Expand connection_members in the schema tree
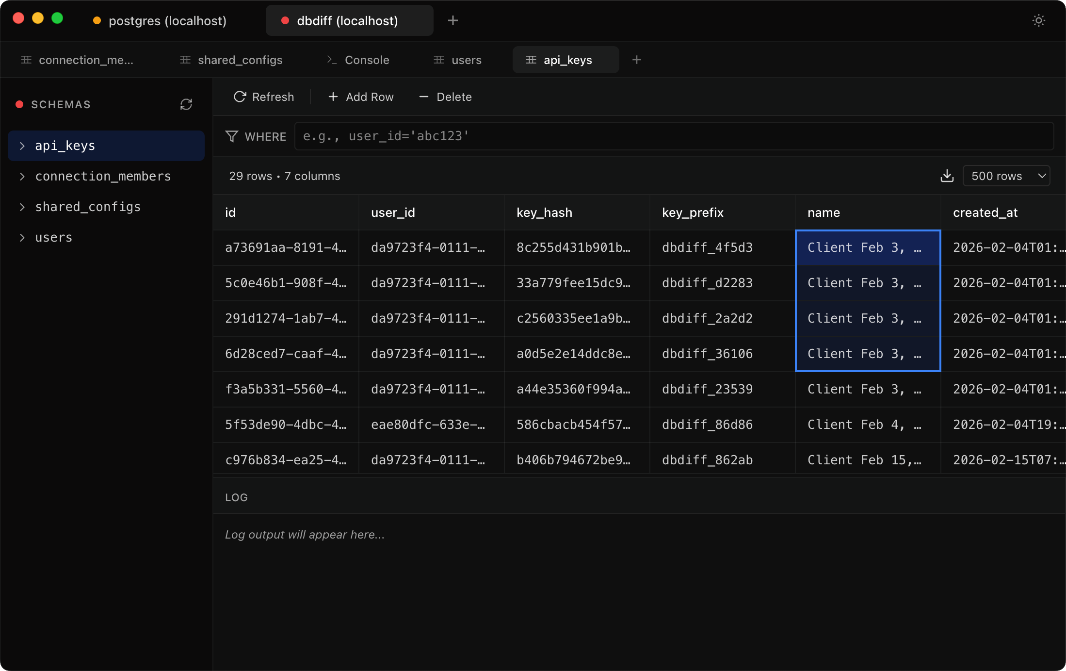The width and height of the screenshot is (1066, 671). tap(22, 176)
